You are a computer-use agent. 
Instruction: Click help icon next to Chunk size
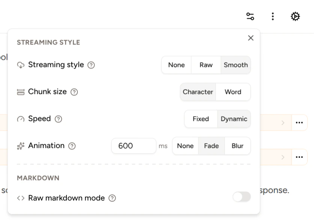pyautogui.click(x=74, y=92)
